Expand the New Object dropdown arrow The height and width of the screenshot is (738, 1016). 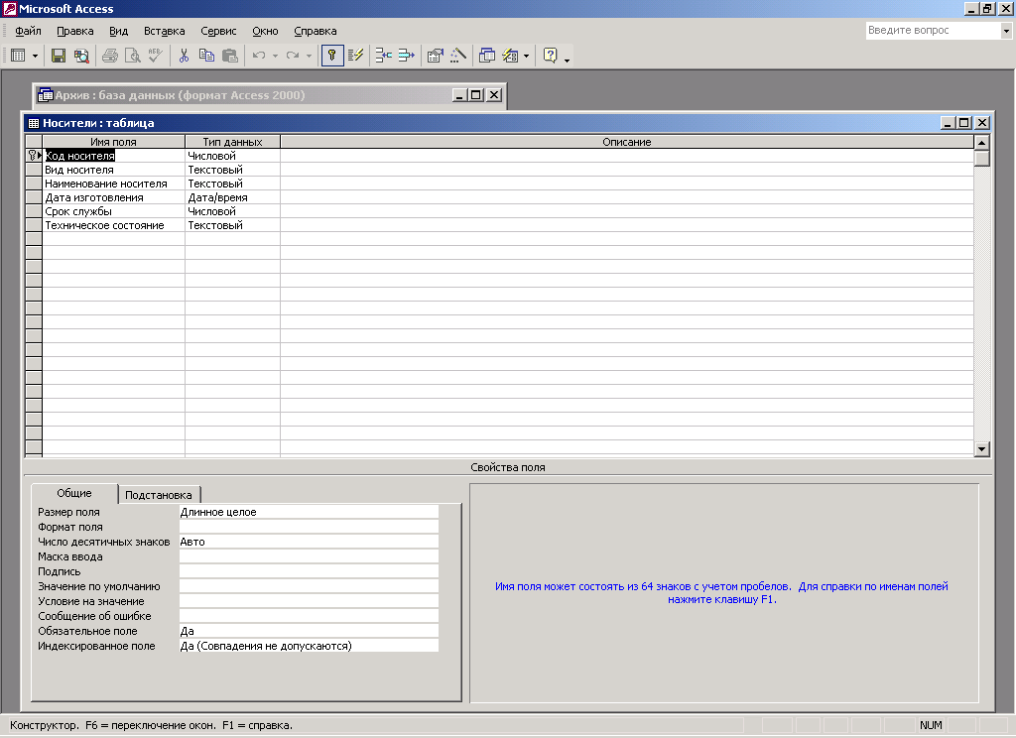coord(527,56)
